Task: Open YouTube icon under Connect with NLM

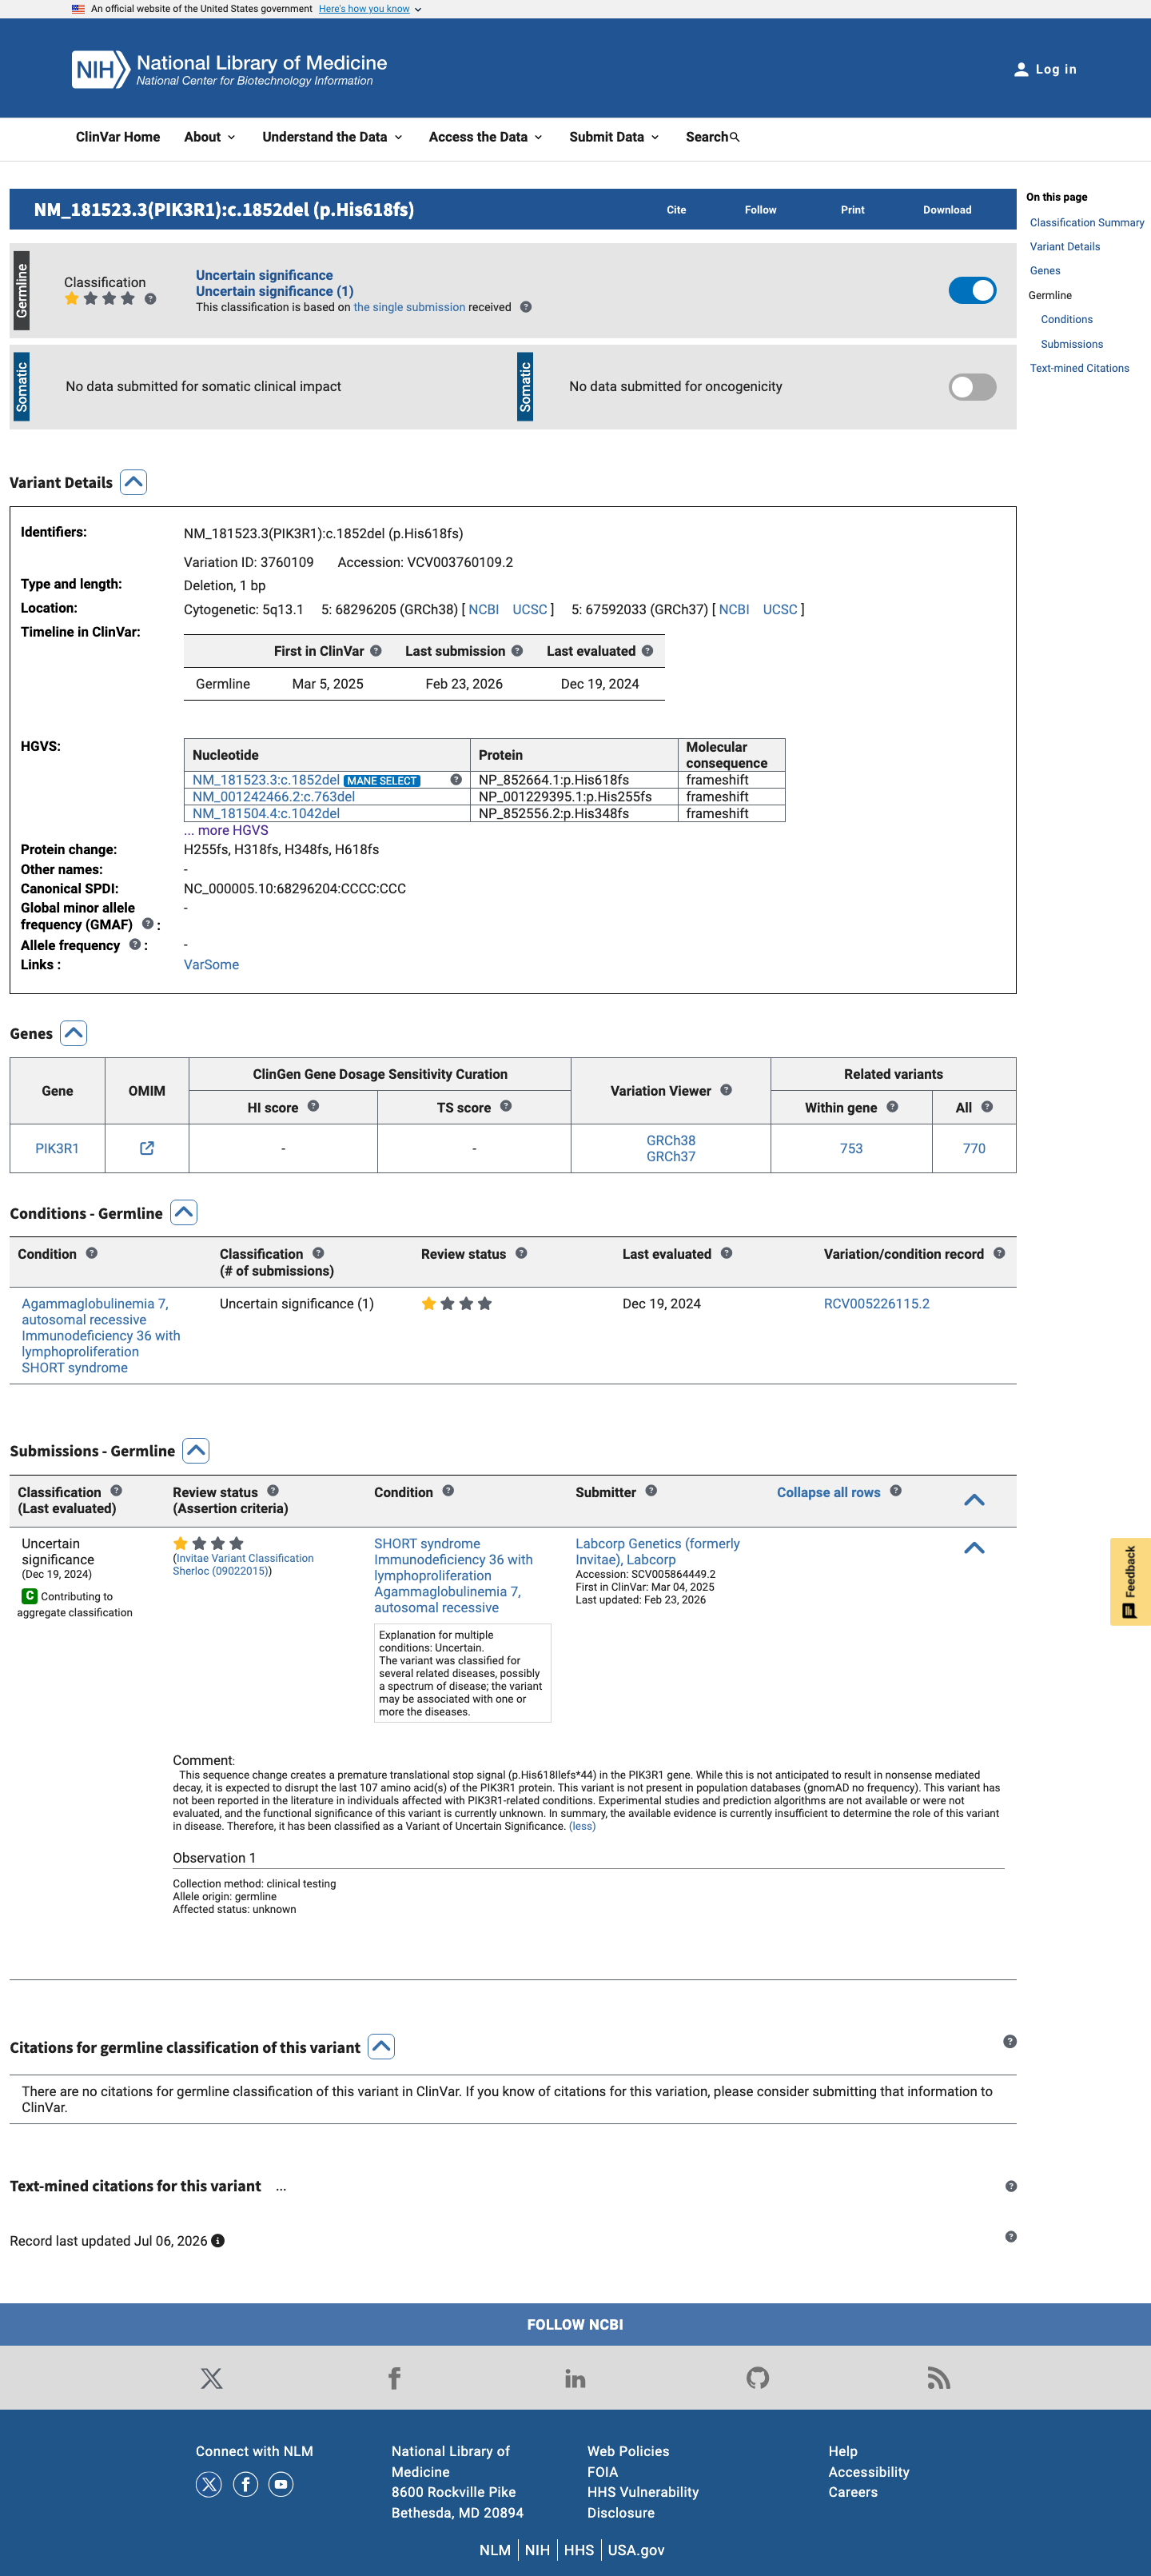Action: click(281, 2484)
